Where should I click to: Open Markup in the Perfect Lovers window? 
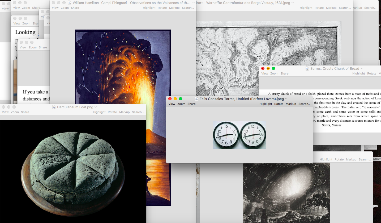coord(291,104)
